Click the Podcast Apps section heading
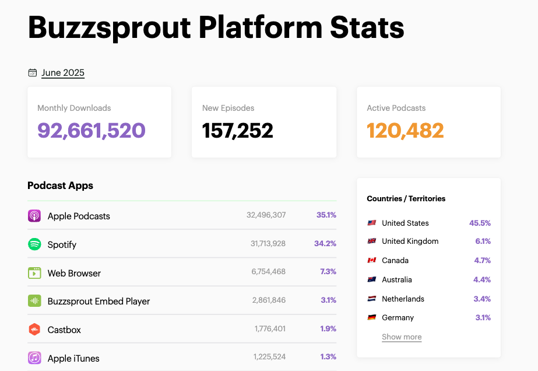 [60, 185]
